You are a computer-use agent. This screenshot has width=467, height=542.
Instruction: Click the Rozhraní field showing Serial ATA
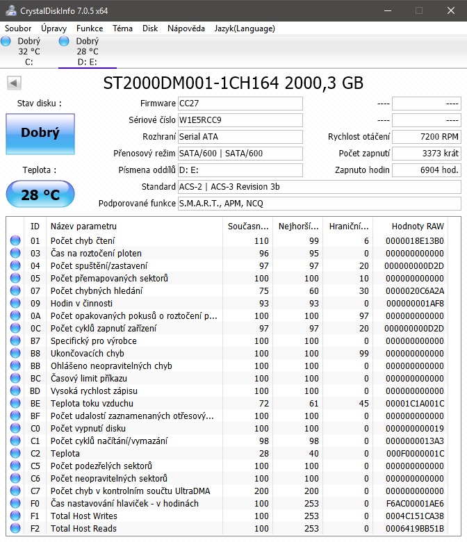pos(240,136)
